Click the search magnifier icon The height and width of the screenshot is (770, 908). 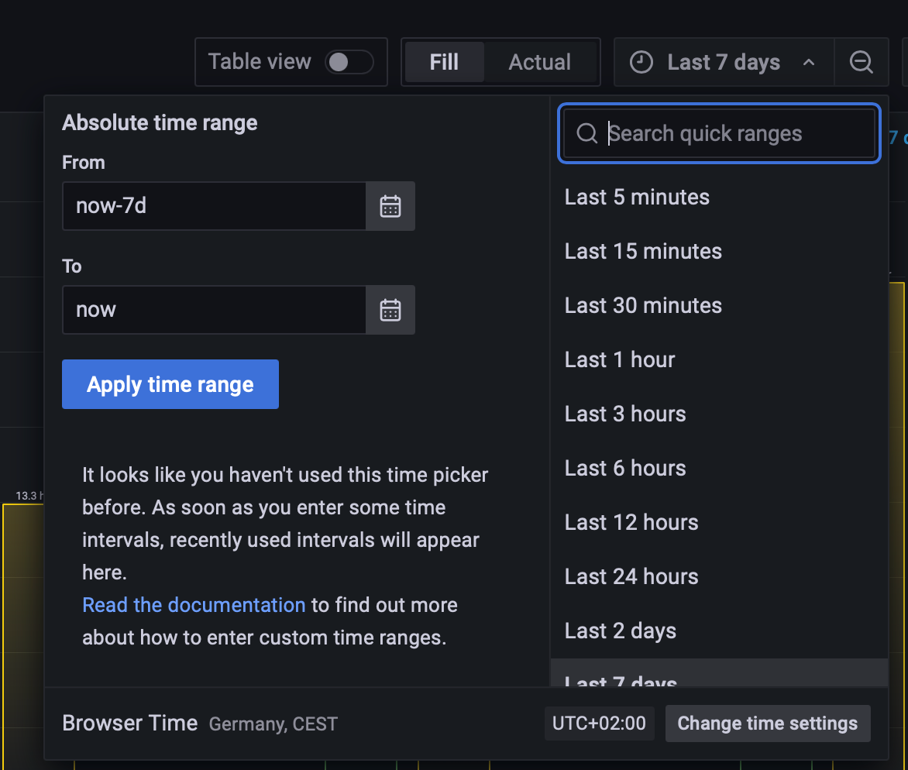(x=587, y=134)
